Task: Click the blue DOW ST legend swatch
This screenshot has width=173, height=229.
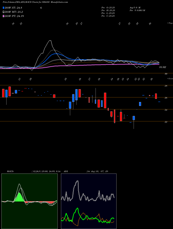Action: (x=3, y=8)
